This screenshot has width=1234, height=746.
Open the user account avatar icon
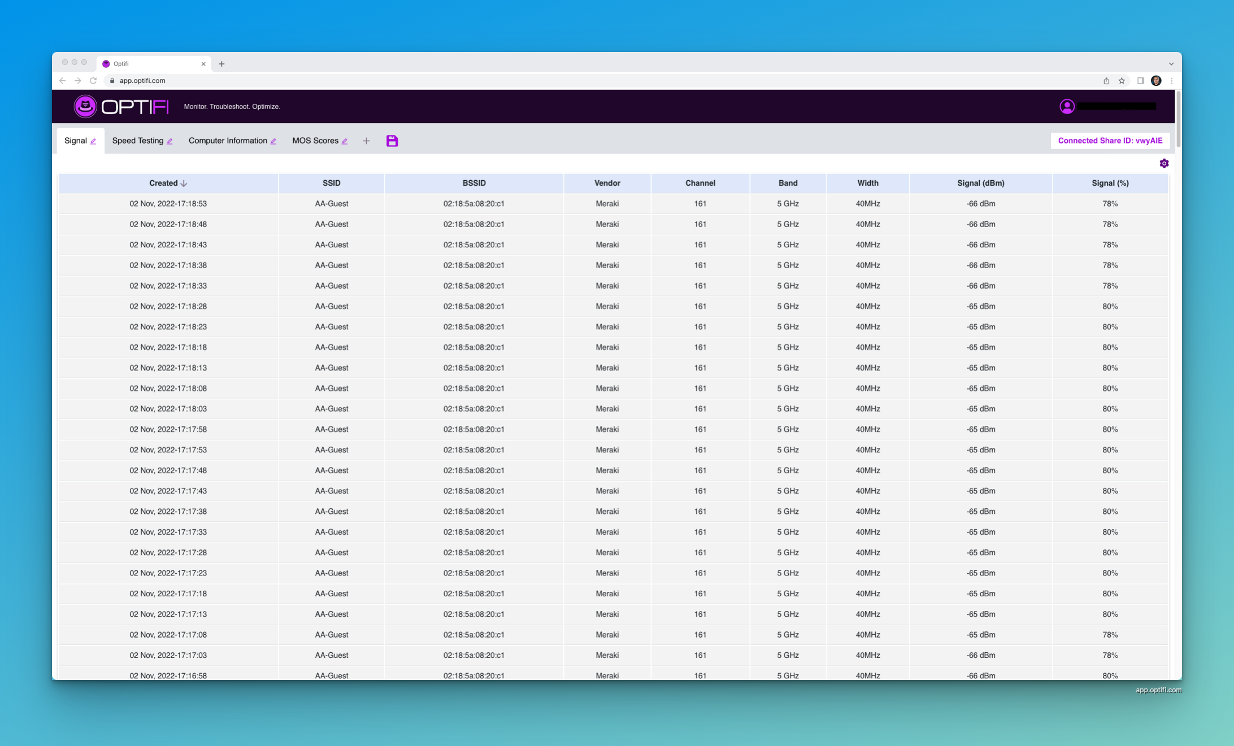1067,106
